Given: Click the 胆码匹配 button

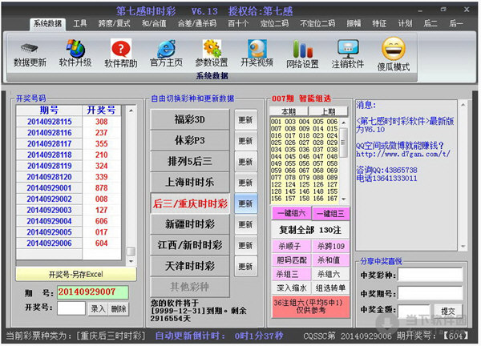Looking at the screenshot, I should (x=292, y=260).
